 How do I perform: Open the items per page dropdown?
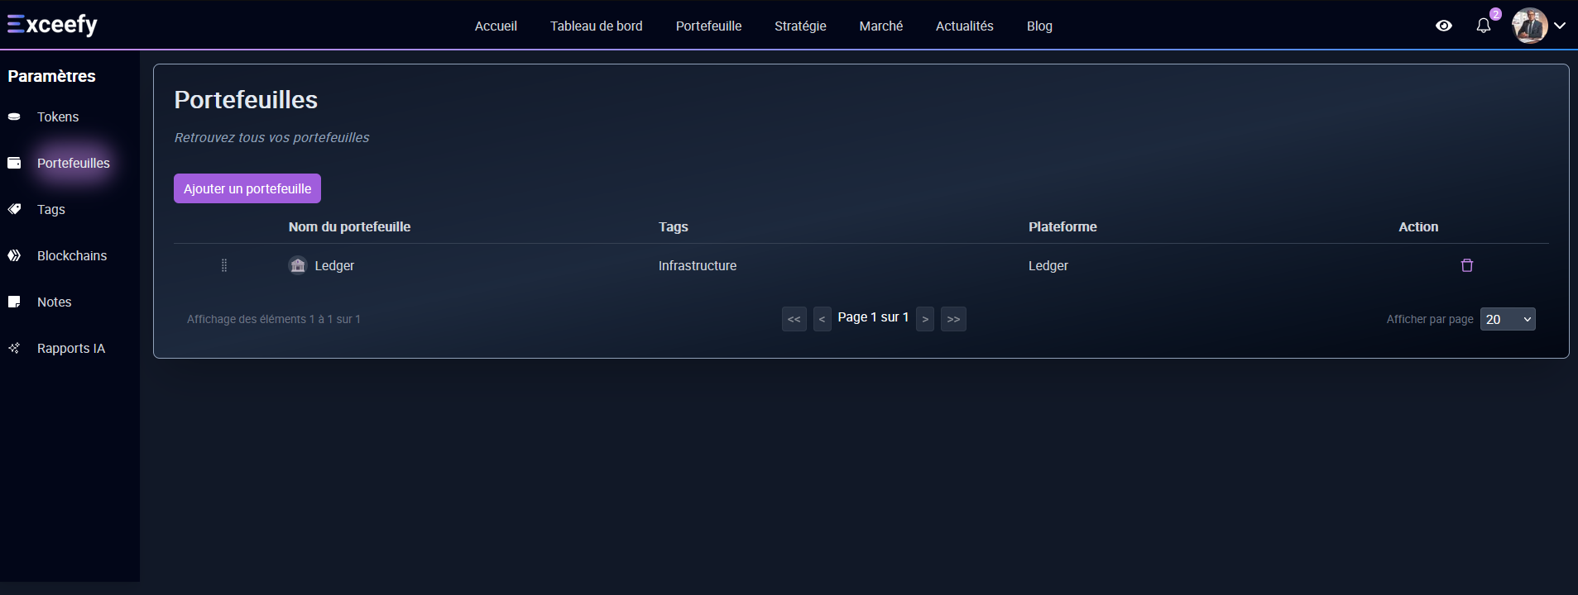click(x=1507, y=319)
